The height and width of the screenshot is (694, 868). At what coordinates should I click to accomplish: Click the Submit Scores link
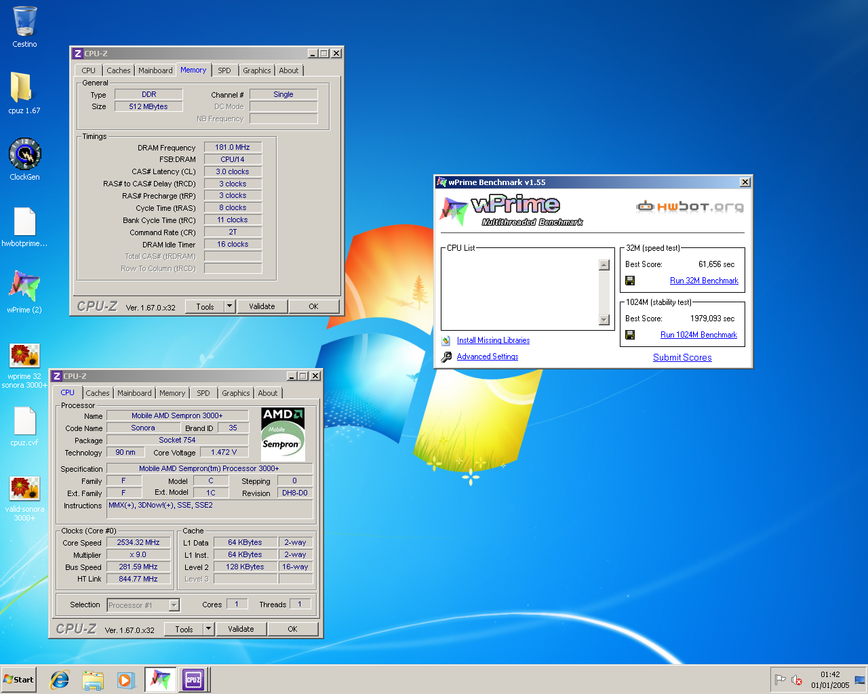(682, 357)
